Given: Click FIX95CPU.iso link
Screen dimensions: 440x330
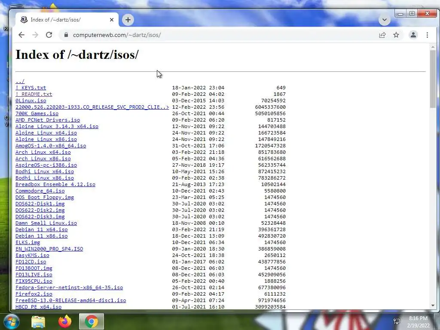Looking at the screenshot, I should pyautogui.click(x=34, y=281).
